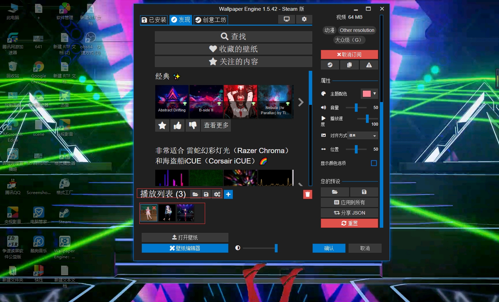Viewport: 499px width, 302px height.
Task: Adjust the 位置 position slider
Action: click(x=356, y=149)
